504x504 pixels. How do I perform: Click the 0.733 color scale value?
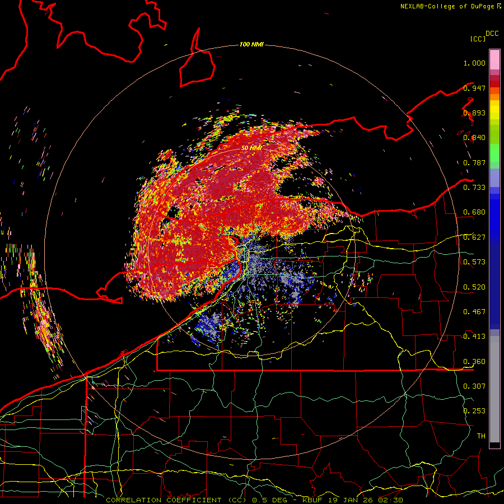(x=474, y=188)
